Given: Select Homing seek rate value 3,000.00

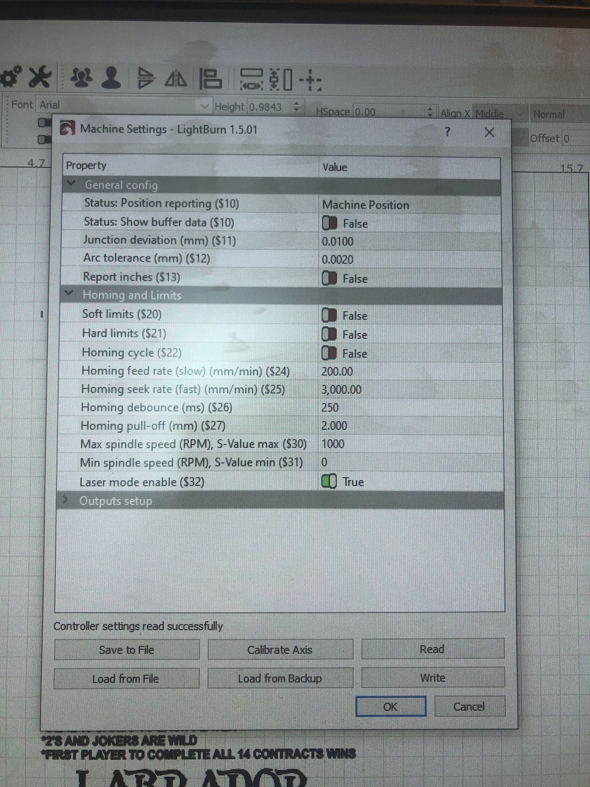Looking at the screenshot, I should coord(410,389).
